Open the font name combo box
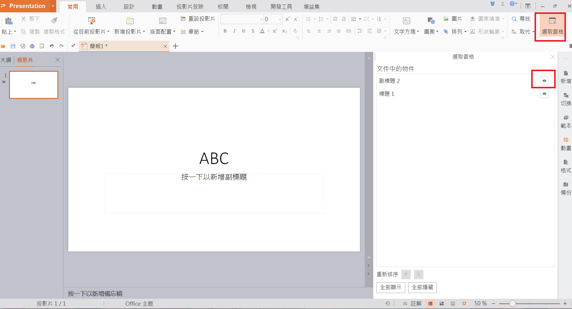The height and width of the screenshot is (309, 572). point(242,19)
